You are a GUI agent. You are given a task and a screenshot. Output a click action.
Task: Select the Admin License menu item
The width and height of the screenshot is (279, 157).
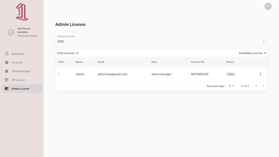pyautogui.click(x=22, y=89)
